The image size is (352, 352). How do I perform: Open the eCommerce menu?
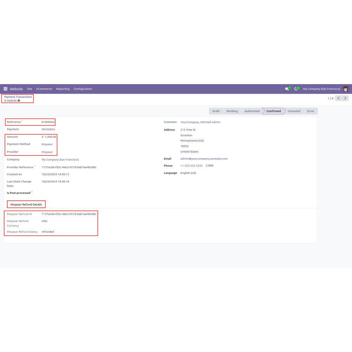tap(44, 89)
